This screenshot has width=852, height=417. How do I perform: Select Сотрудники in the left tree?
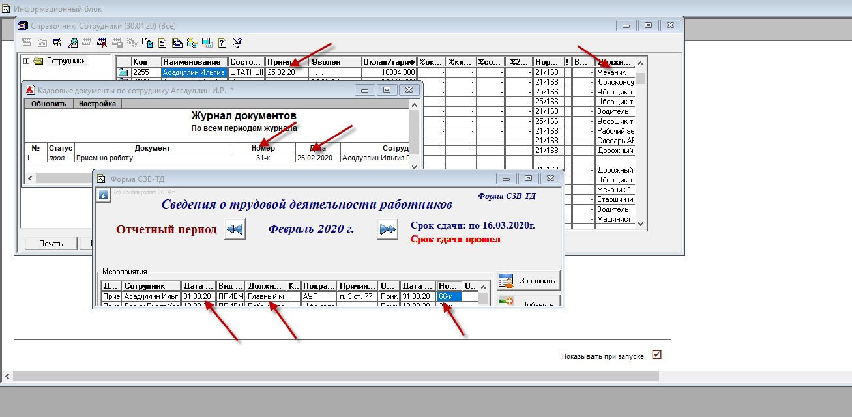point(66,61)
